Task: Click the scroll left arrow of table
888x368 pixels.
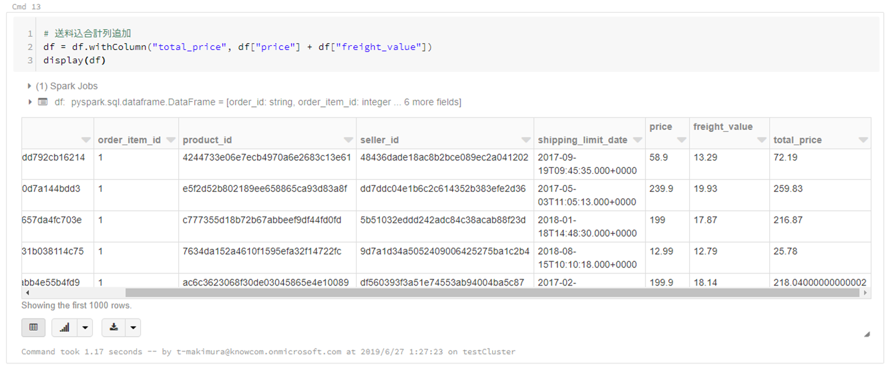Action: (27, 293)
